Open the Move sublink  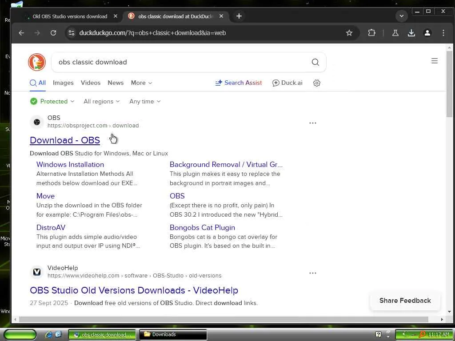[46, 196]
